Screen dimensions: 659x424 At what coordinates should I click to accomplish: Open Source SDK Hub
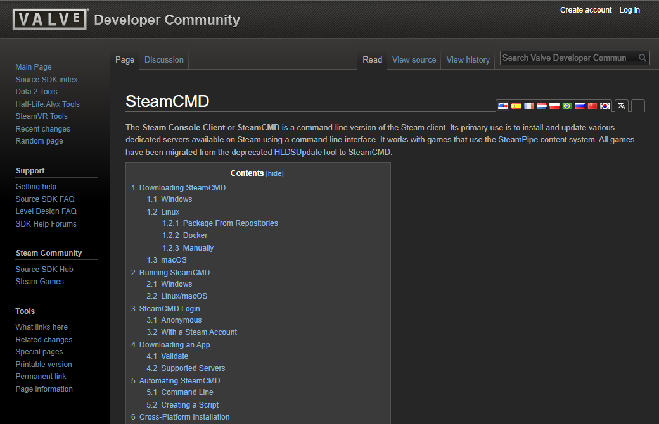[x=44, y=270]
